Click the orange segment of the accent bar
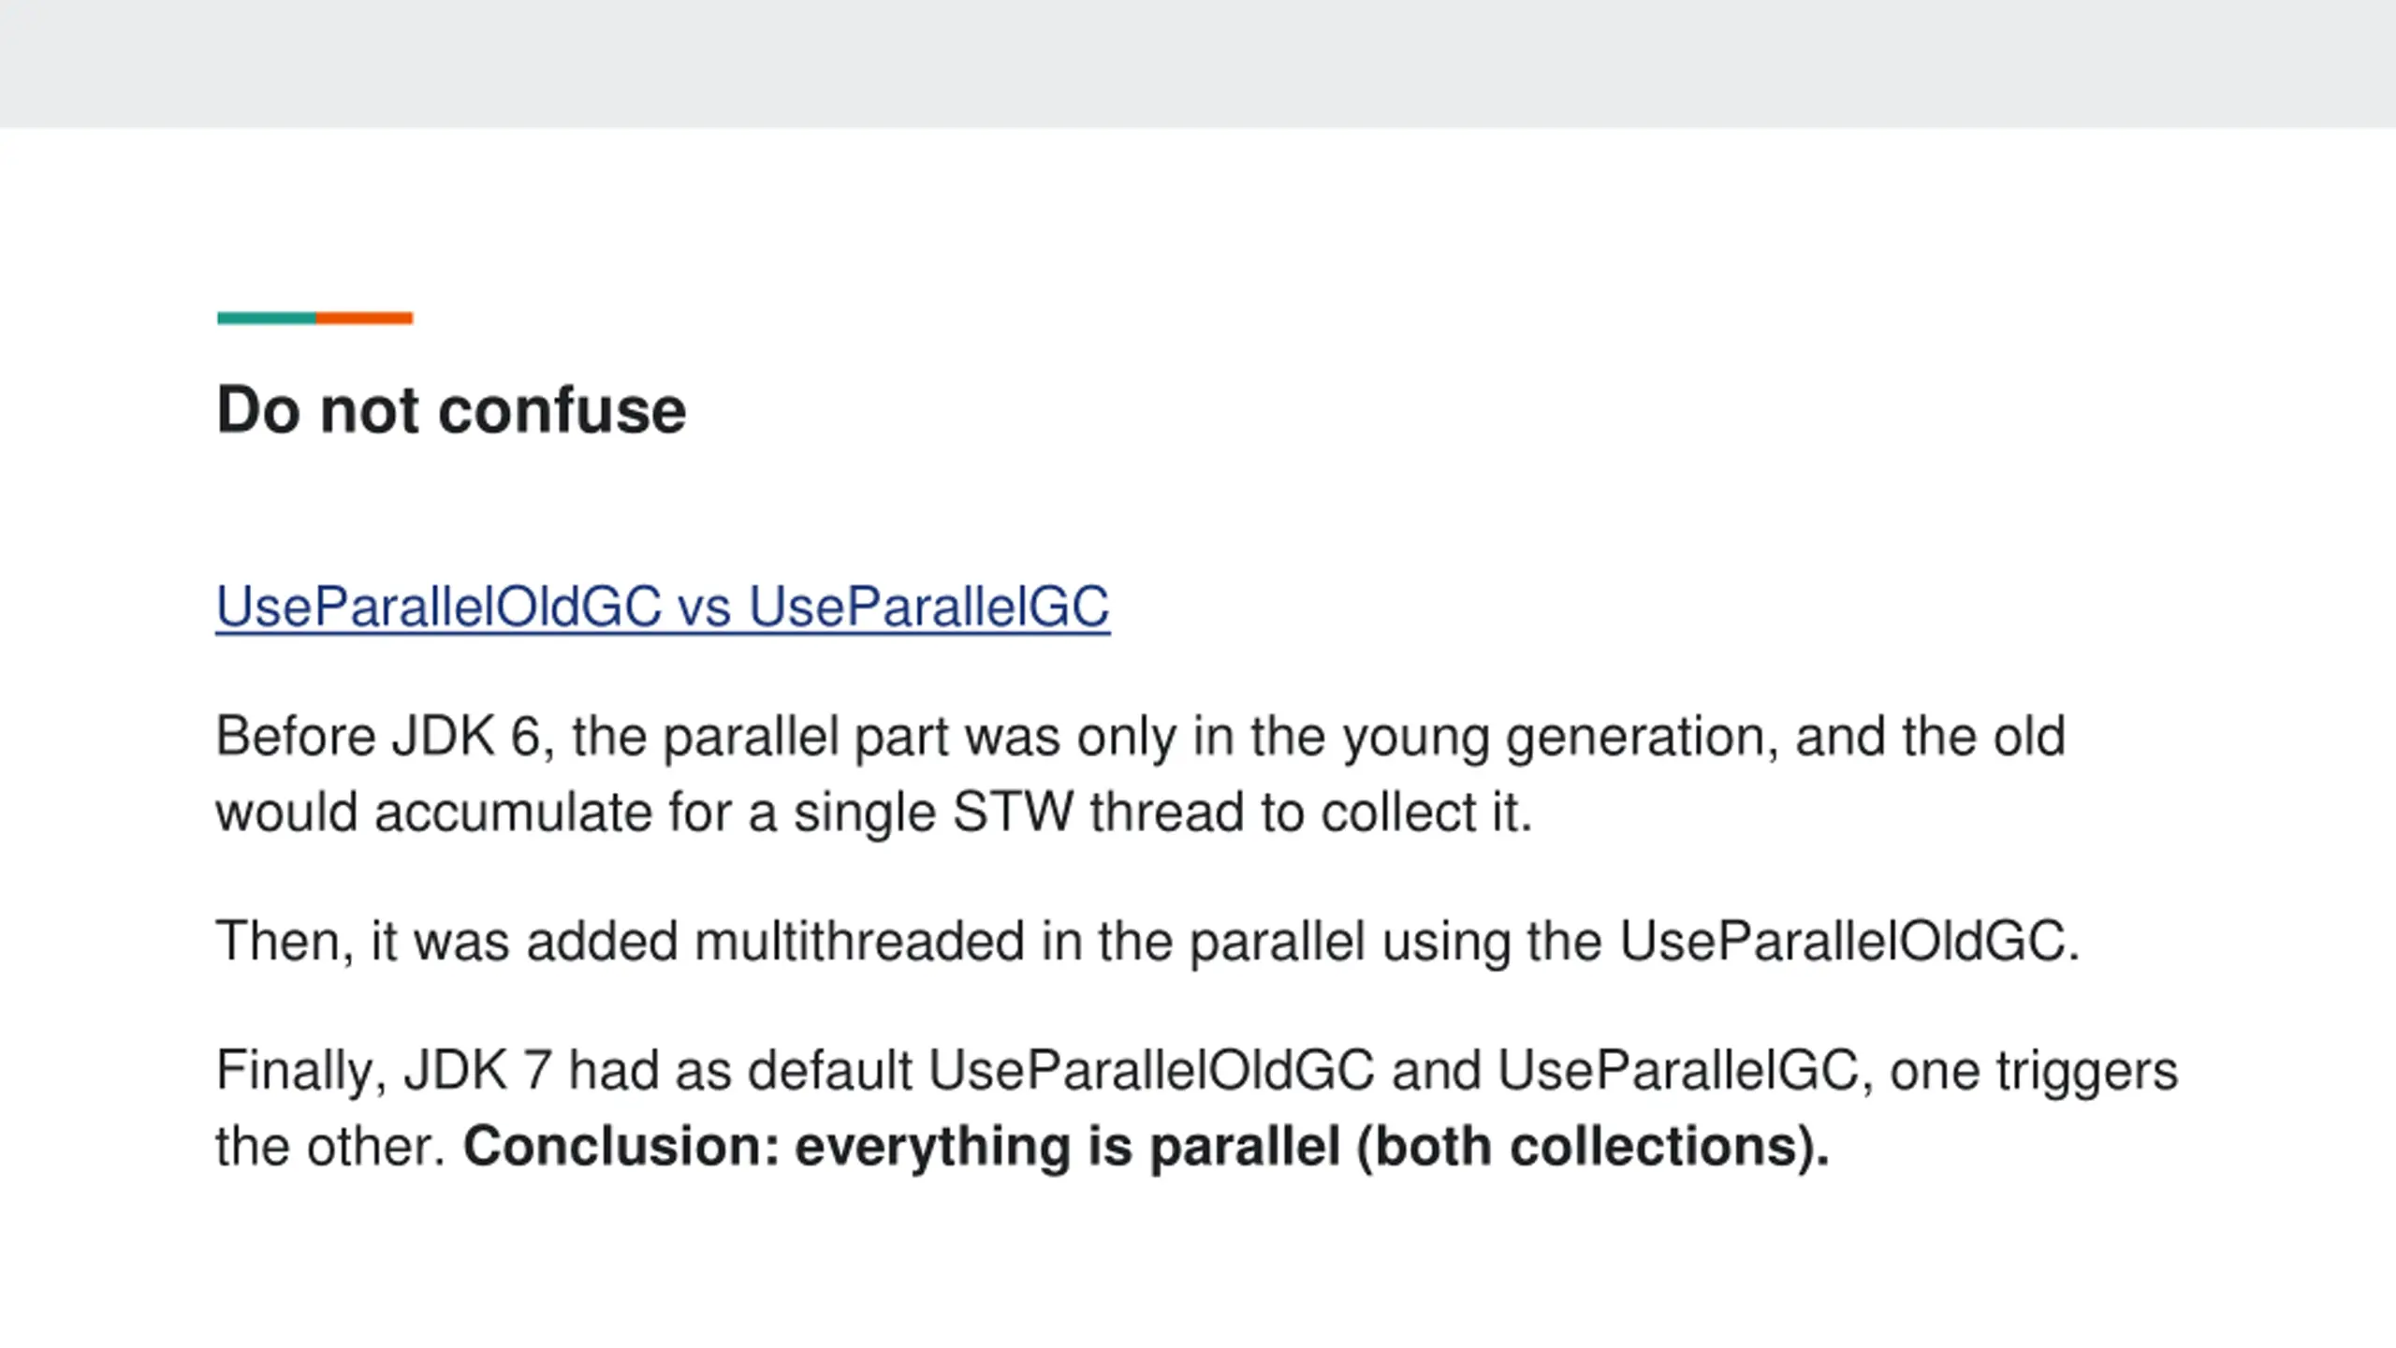Screen dimensions: 2396x1348 (365, 318)
